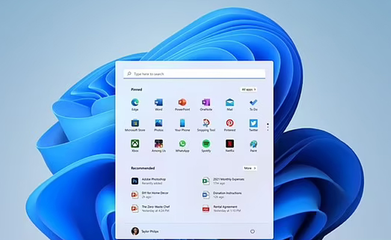Launch WhatsApp from pinned apps
This screenshot has width=391, height=240.
coord(182,146)
